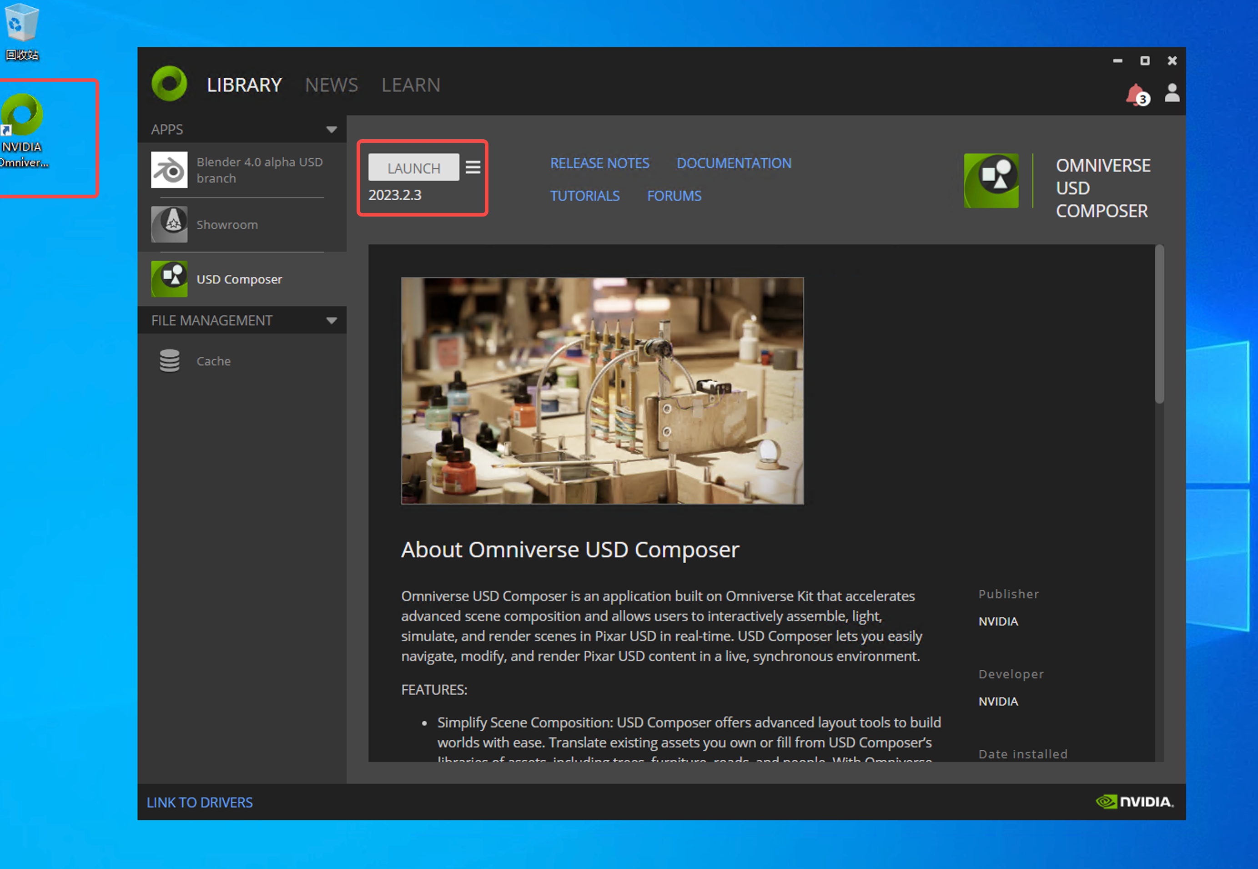Open the notifications bell with badge 3
The image size is (1258, 869).
pyautogui.click(x=1137, y=95)
